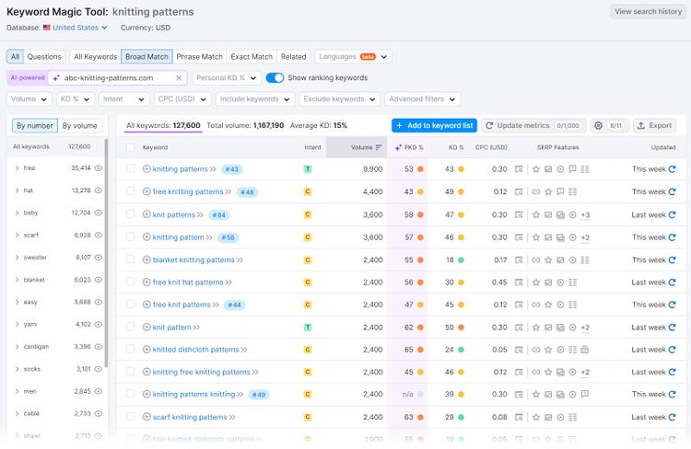Click the AI sparkle icon in domain field
The image size is (691, 449).
point(56,78)
